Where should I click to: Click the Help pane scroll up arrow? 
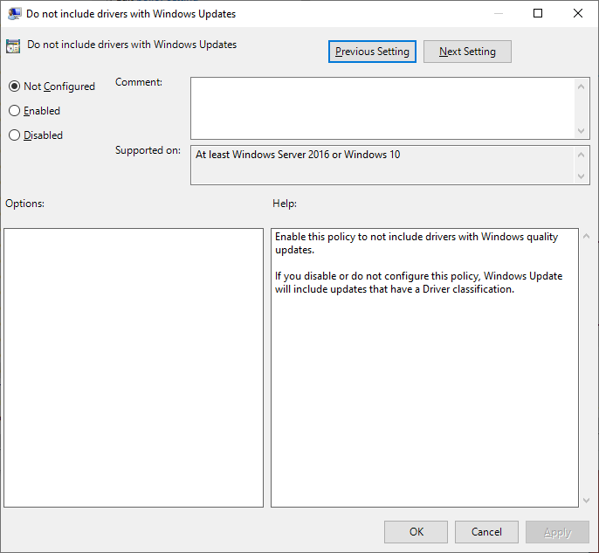[x=584, y=237]
